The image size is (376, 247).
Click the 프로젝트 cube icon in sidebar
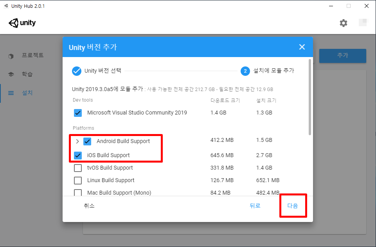(x=11, y=56)
